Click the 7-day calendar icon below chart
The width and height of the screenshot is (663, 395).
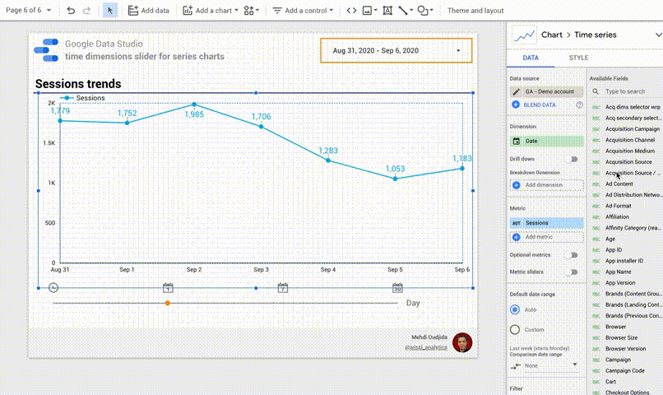pos(282,288)
